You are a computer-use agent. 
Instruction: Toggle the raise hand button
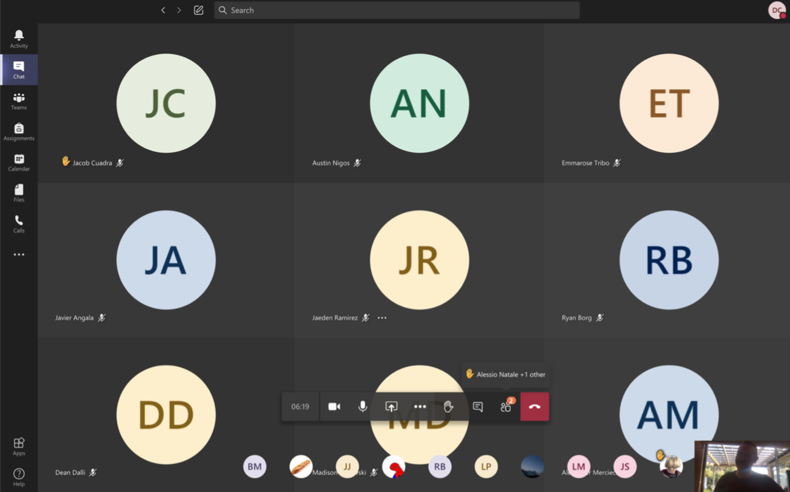tap(448, 407)
